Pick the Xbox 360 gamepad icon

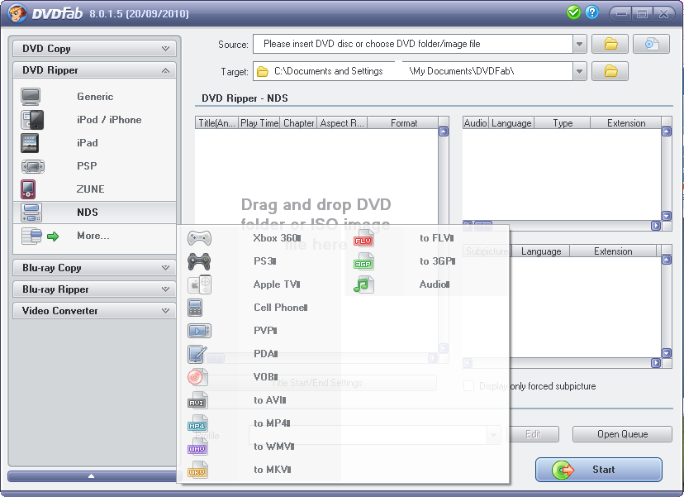[199, 238]
